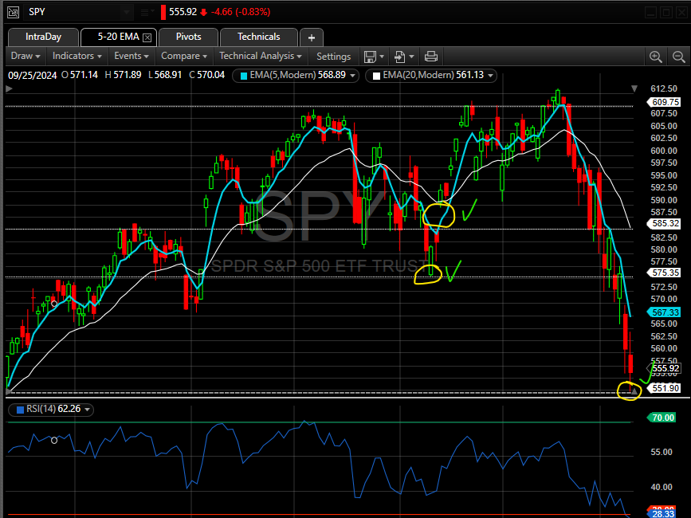Switch to the IntraDay tab

pyautogui.click(x=43, y=37)
